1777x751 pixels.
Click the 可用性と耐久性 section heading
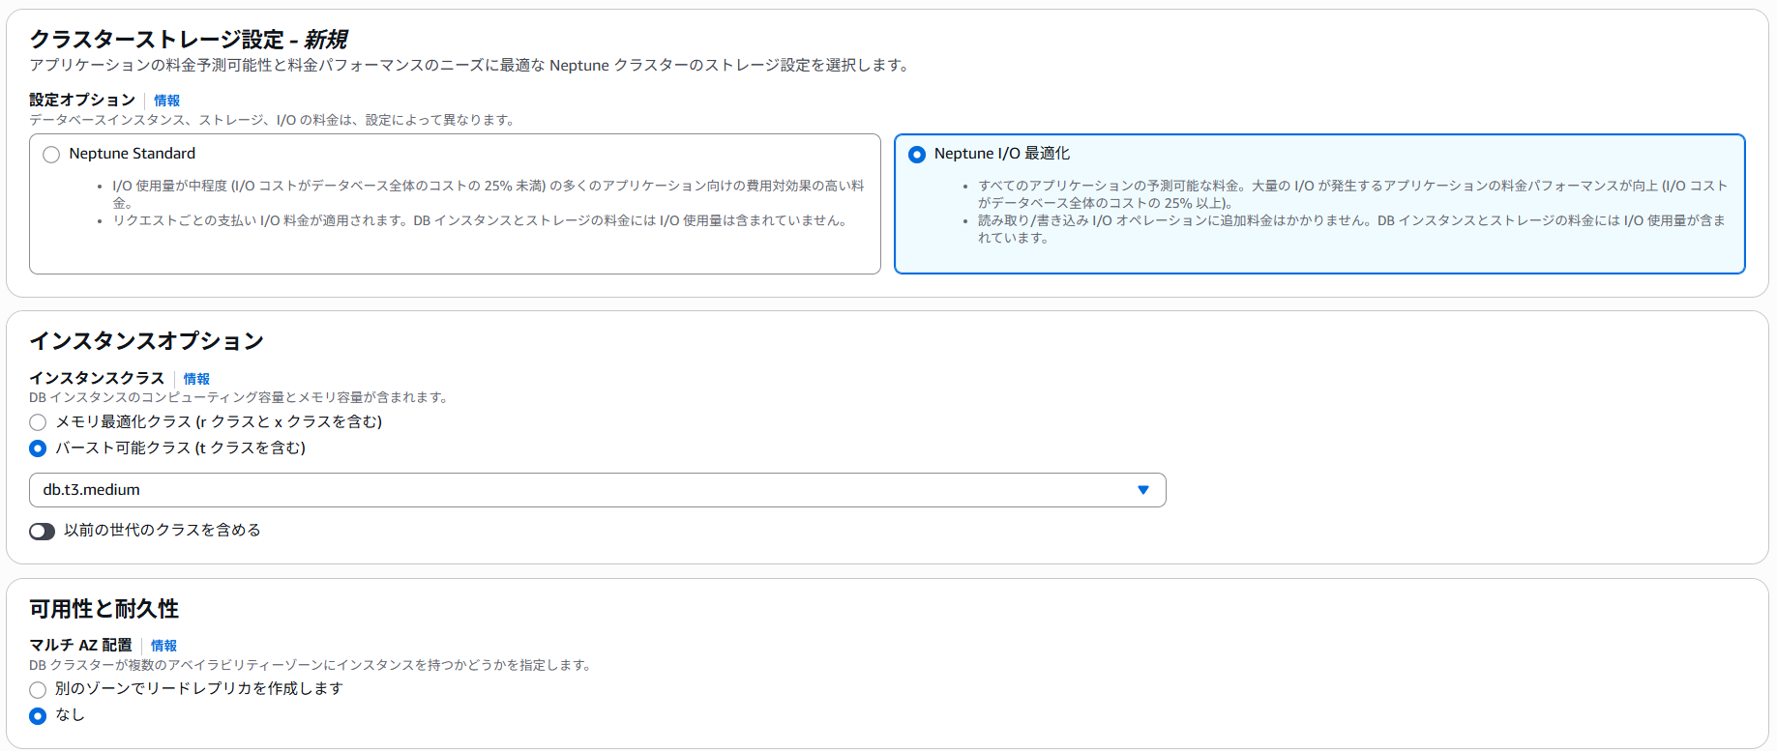point(104,609)
